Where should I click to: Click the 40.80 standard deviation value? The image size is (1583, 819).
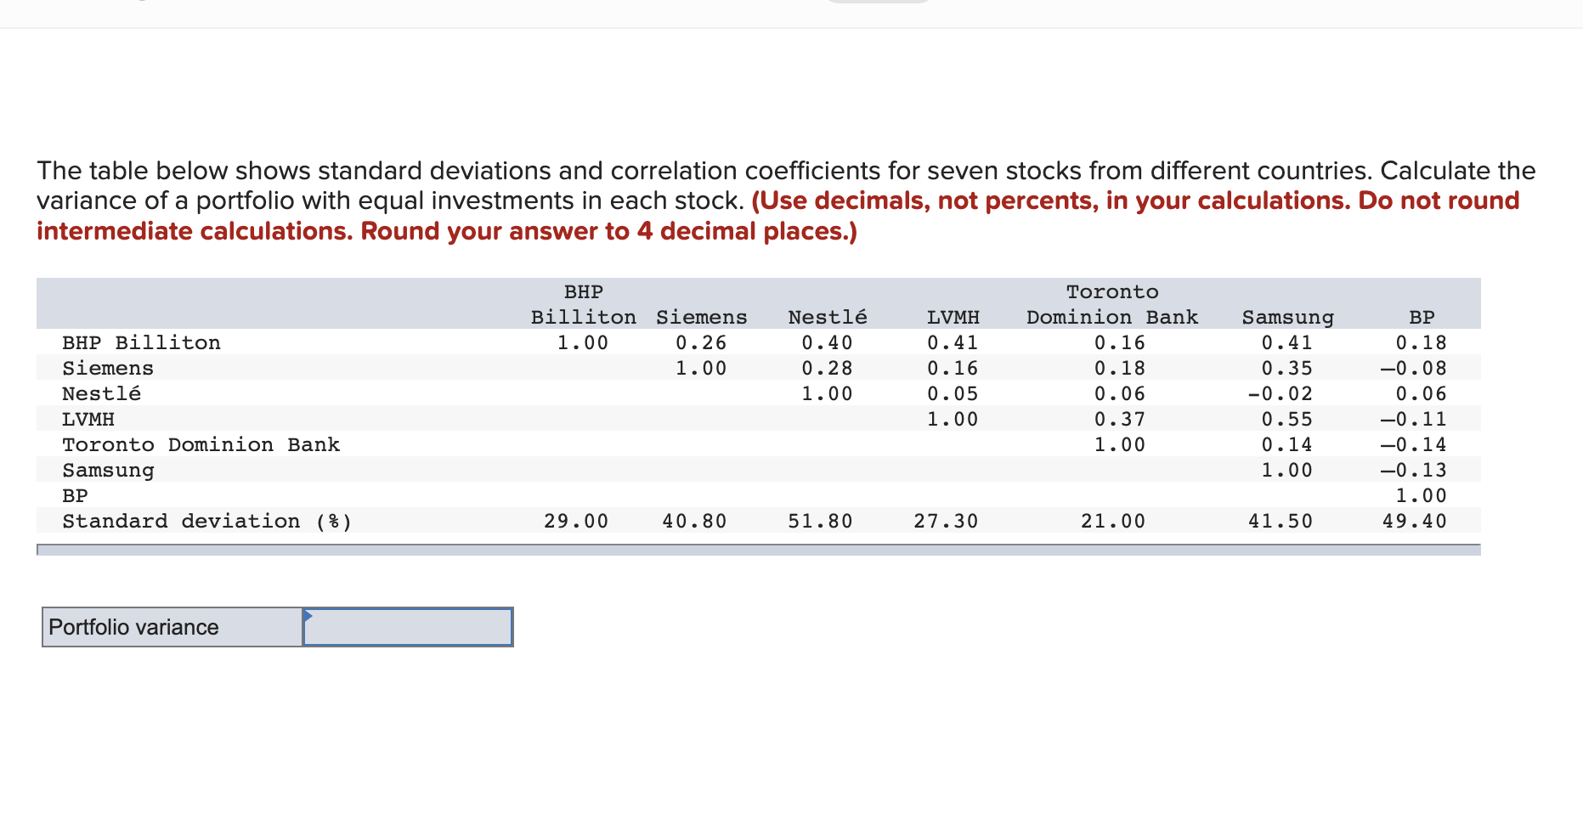click(694, 521)
